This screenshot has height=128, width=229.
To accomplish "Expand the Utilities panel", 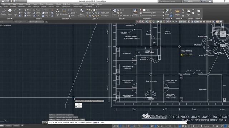I will [x=179, y=18].
